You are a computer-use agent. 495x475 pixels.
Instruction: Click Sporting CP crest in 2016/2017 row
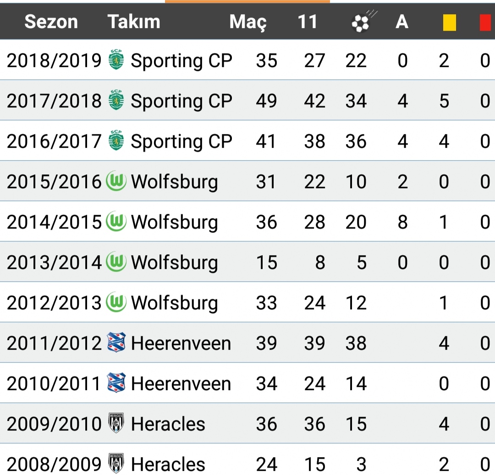(116, 141)
